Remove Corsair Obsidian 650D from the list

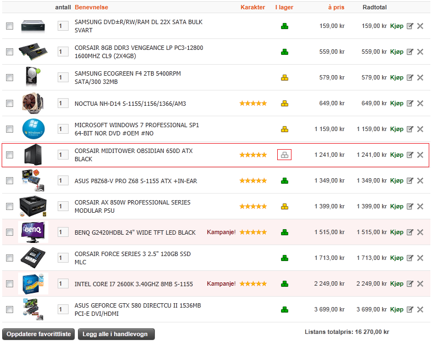(x=420, y=155)
